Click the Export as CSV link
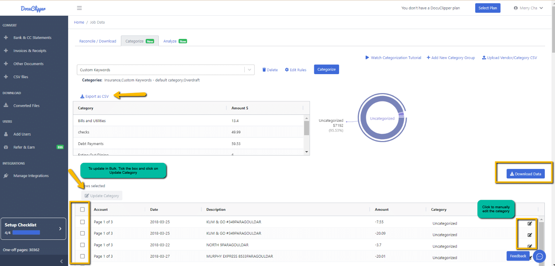The width and height of the screenshot is (555, 266). (95, 96)
